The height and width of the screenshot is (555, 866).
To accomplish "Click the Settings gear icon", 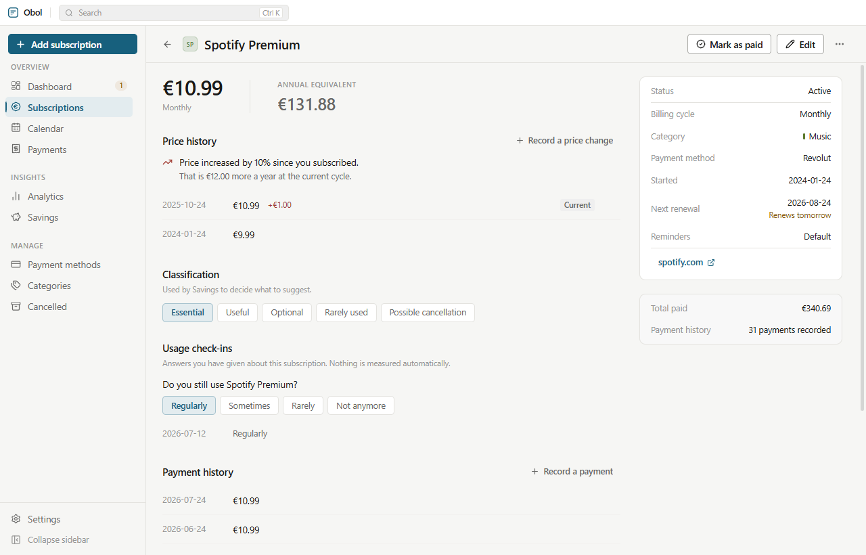I will [x=16, y=518].
